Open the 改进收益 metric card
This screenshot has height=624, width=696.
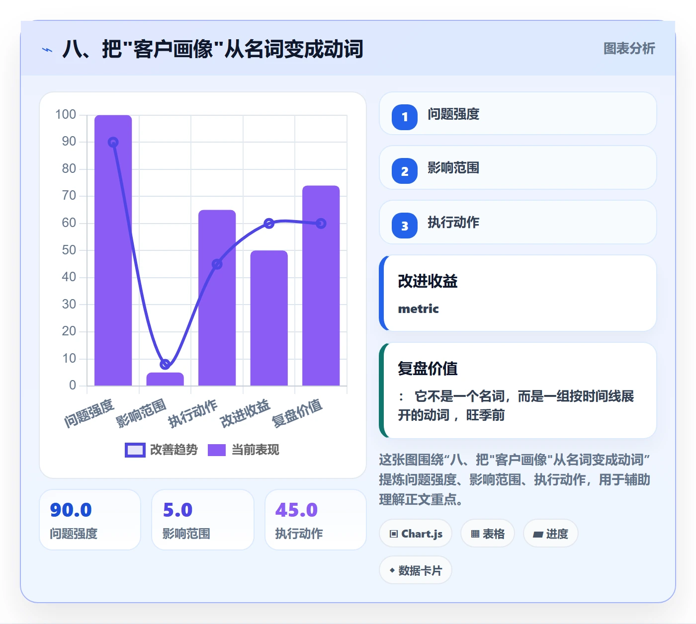(x=518, y=293)
